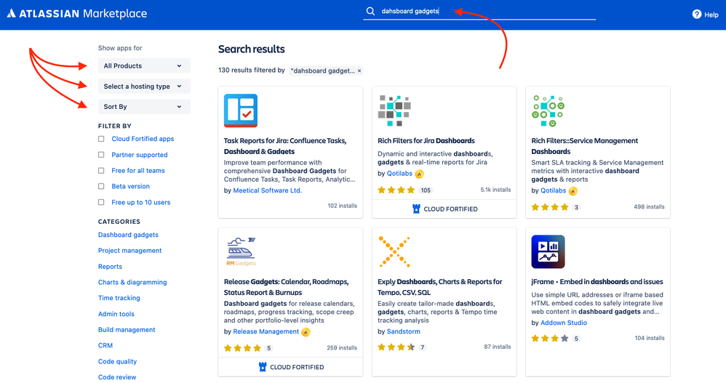Click Partner supported filter label

(x=140, y=155)
